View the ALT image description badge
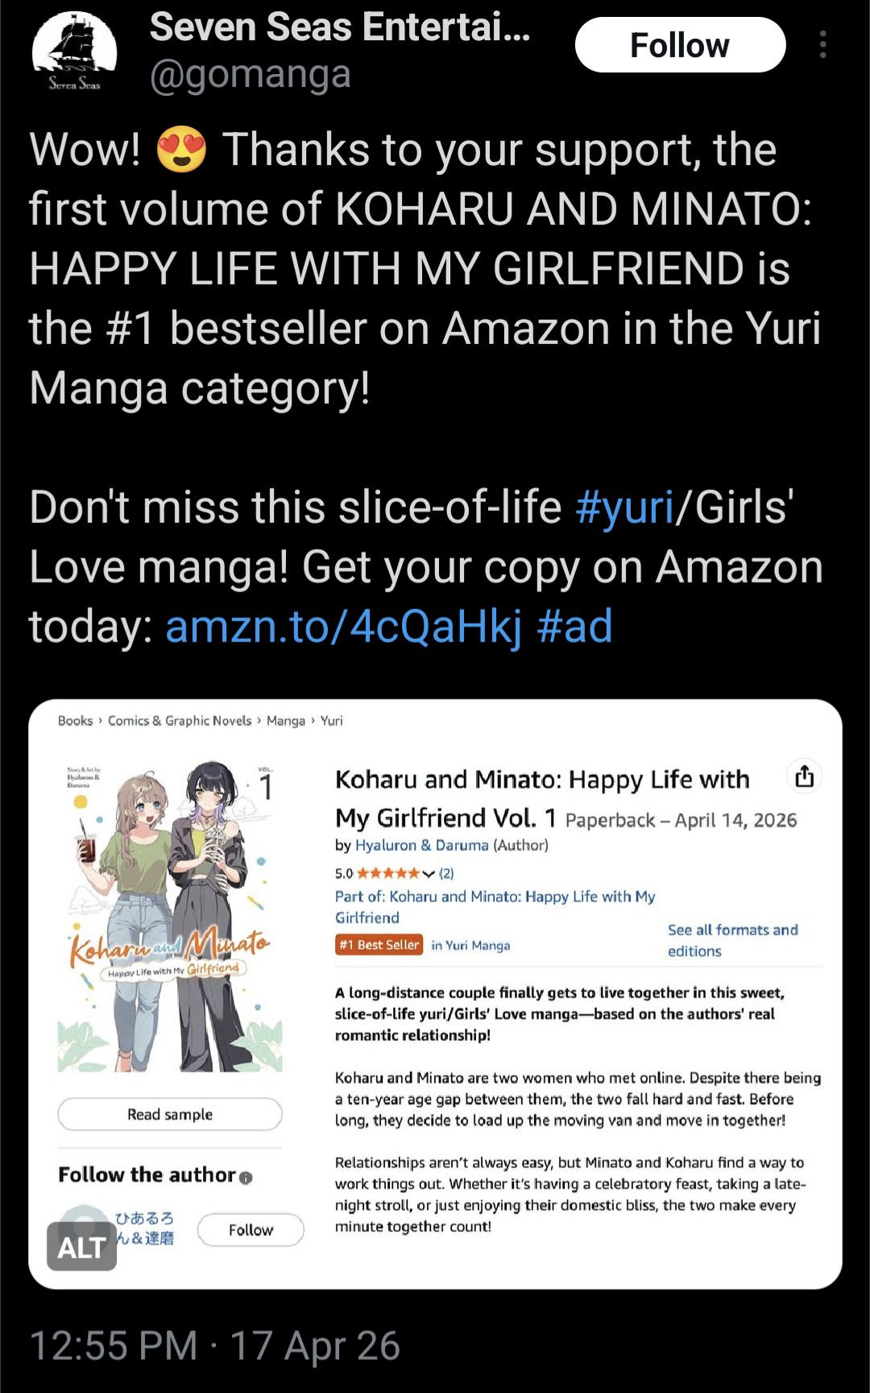The height and width of the screenshot is (1393, 870). point(81,1246)
